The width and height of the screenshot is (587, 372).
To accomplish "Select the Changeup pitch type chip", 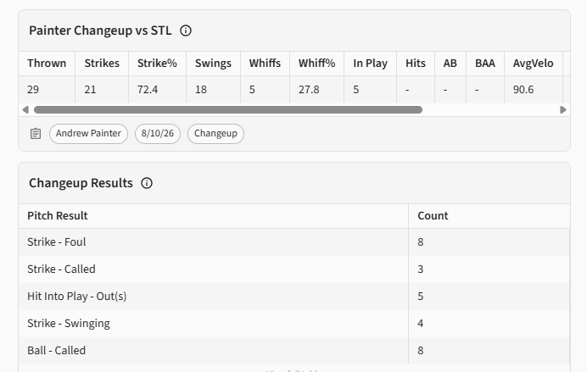I will pos(215,134).
